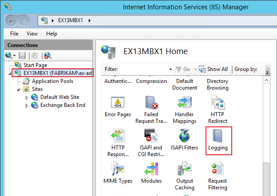The height and width of the screenshot is (196, 277).
Task: Select the Sites label in tree
Action: [x=37, y=89]
